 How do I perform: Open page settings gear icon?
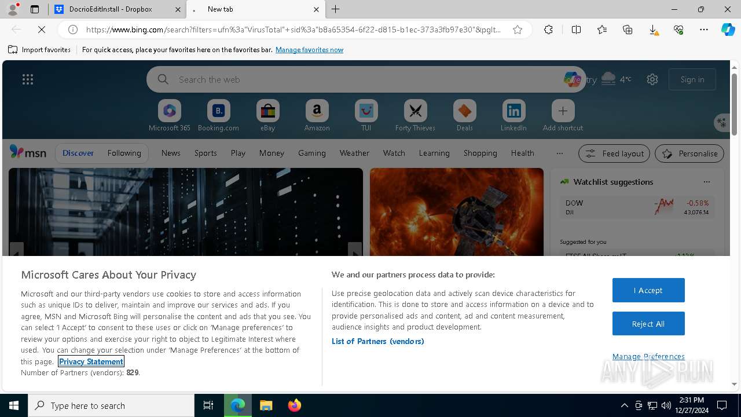point(652,79)
